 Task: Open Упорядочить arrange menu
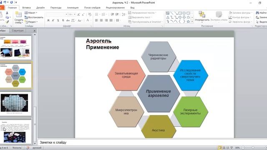tap(202, 17)
